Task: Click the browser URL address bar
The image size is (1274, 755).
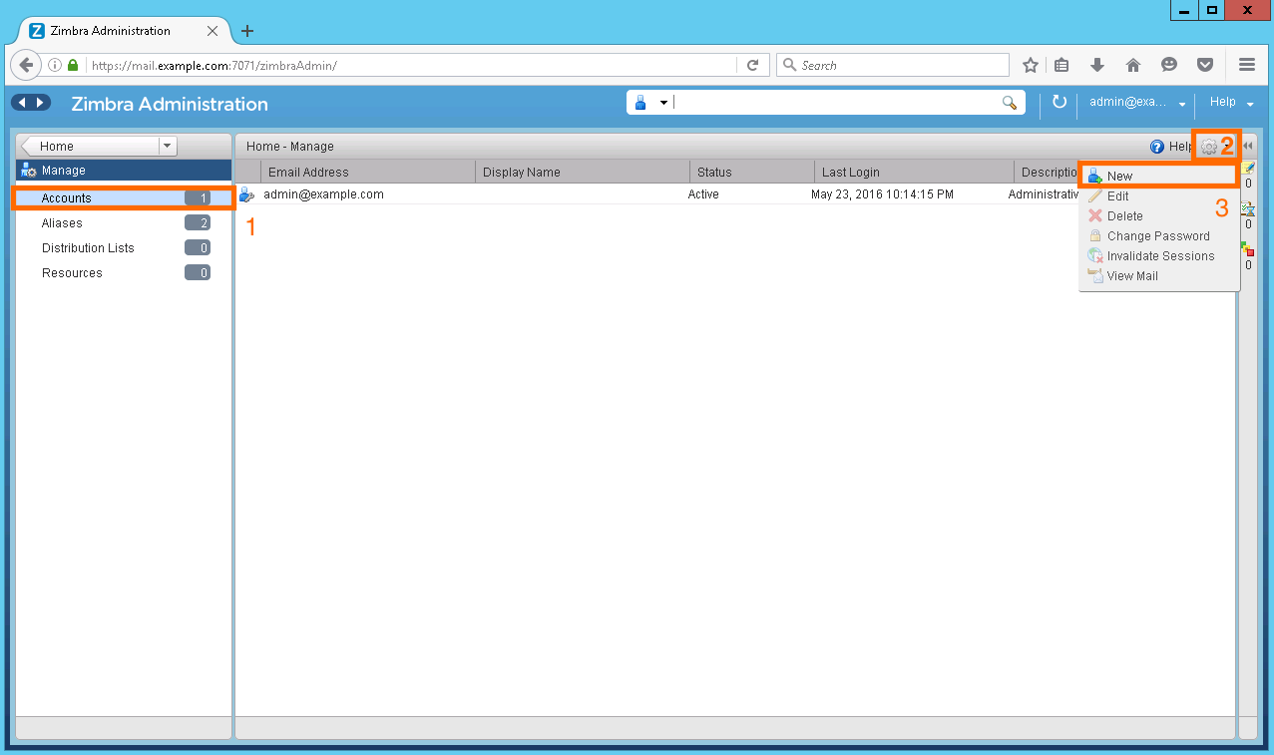Action: point(412,65)
